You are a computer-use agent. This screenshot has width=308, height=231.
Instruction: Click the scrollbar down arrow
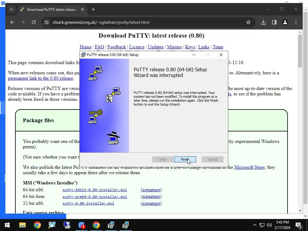pos(300,211)
